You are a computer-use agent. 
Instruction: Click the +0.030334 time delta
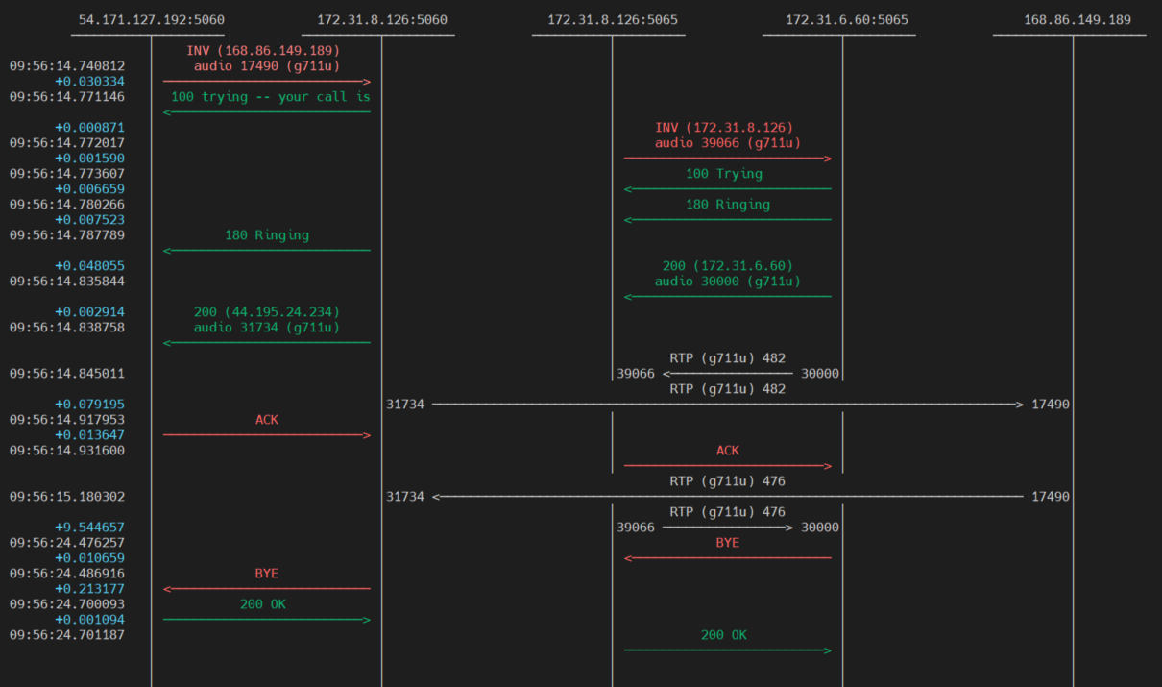[x=90, y=81]
